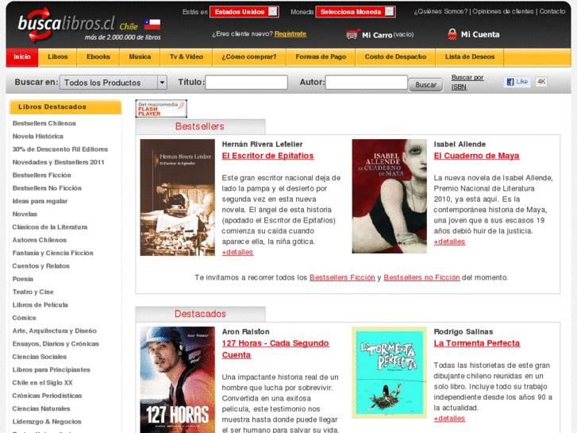Image resolution: width=577 pixels, height=433 pixels.
Task: Open the Estados Unidos country dropdown
Action: [244, 12]
